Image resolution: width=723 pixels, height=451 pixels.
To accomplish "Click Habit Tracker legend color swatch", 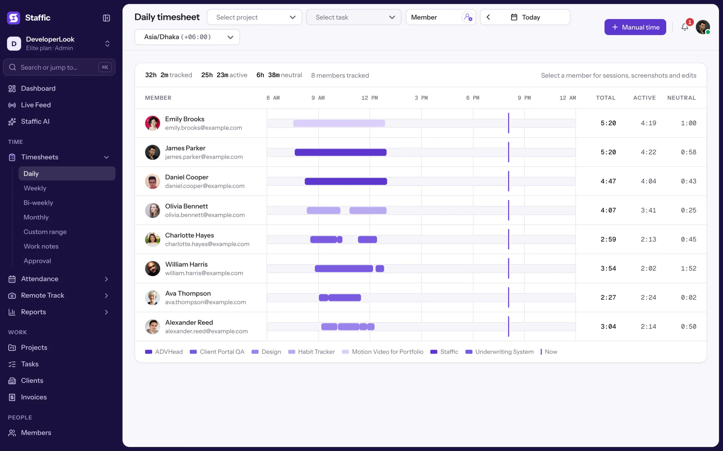I will click(x=291, y=352).
